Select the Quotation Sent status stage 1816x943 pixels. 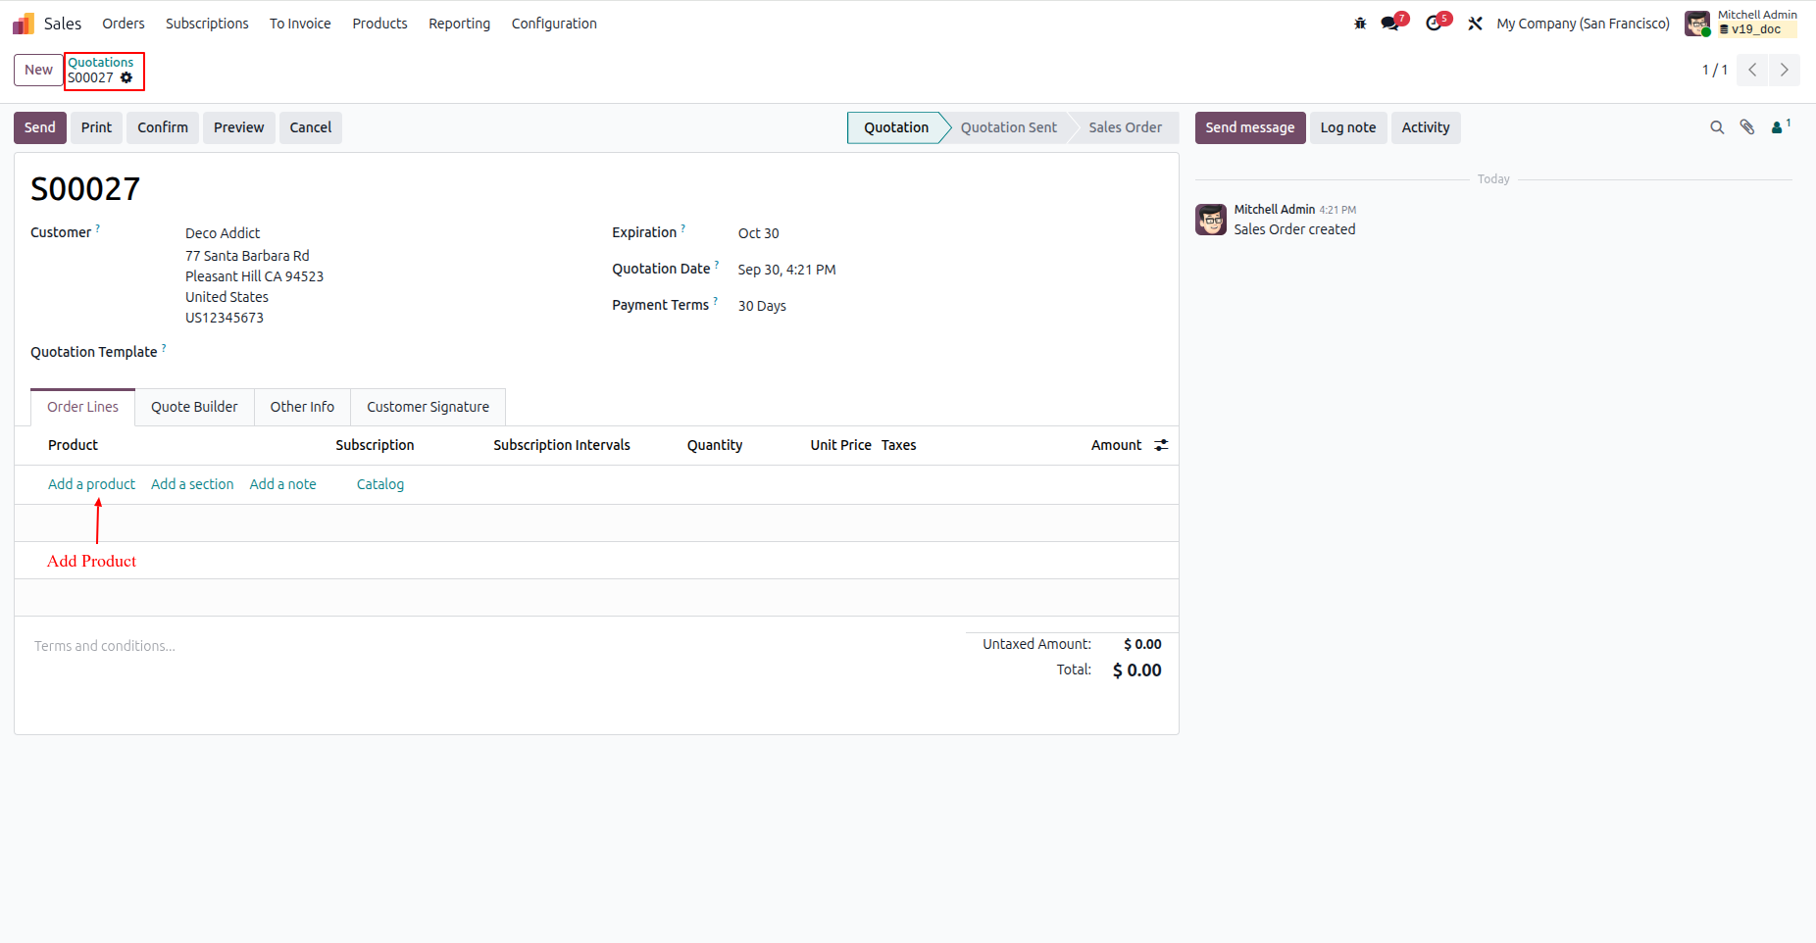pyautogui.click(x=1008, y=127)
